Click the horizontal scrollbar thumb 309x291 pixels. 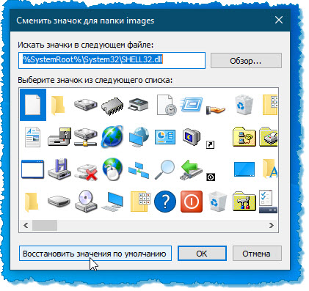coord(45,225)
